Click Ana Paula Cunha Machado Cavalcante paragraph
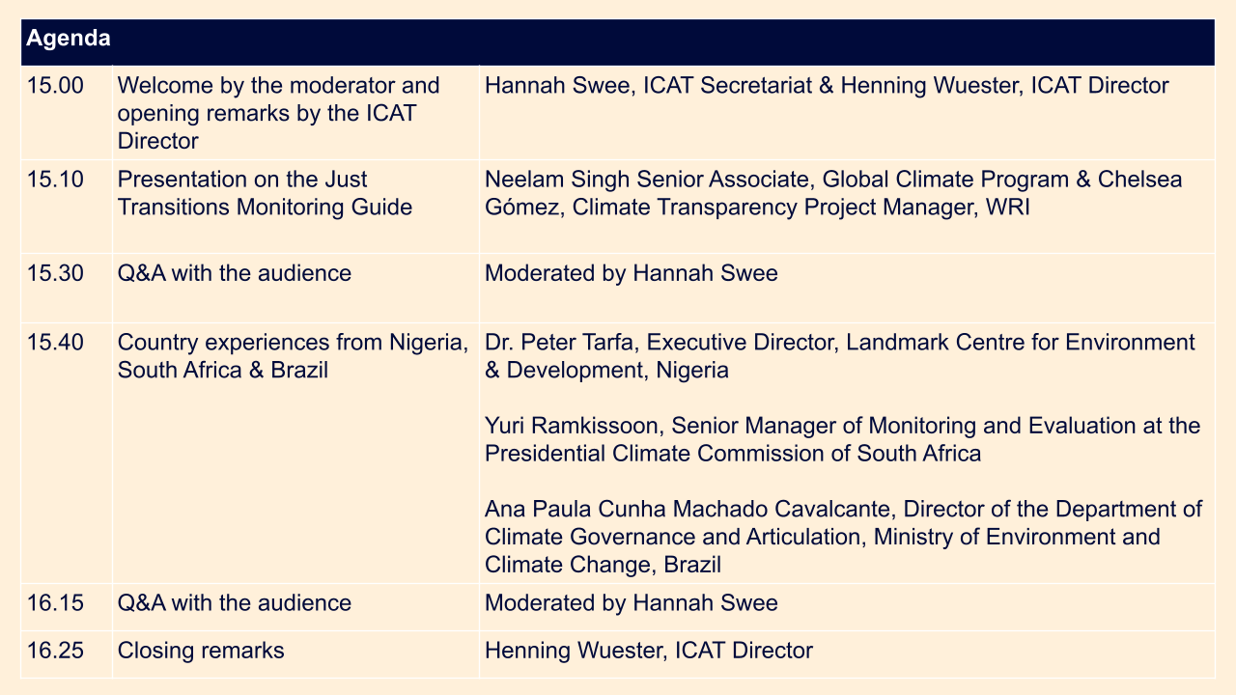This screenshot has height=695, width=1236. 843,537
